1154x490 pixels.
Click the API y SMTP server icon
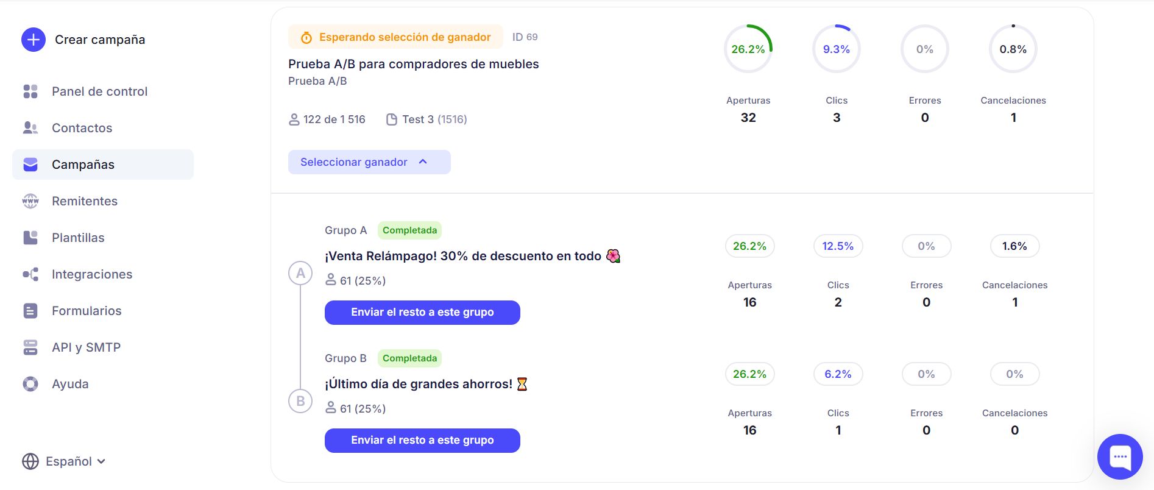click(x=30, y=347)
